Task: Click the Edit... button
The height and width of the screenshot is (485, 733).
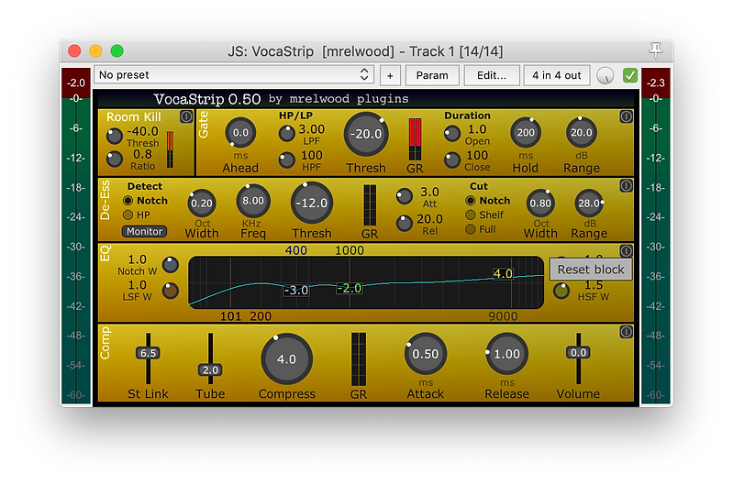Action: click(492, 75)
